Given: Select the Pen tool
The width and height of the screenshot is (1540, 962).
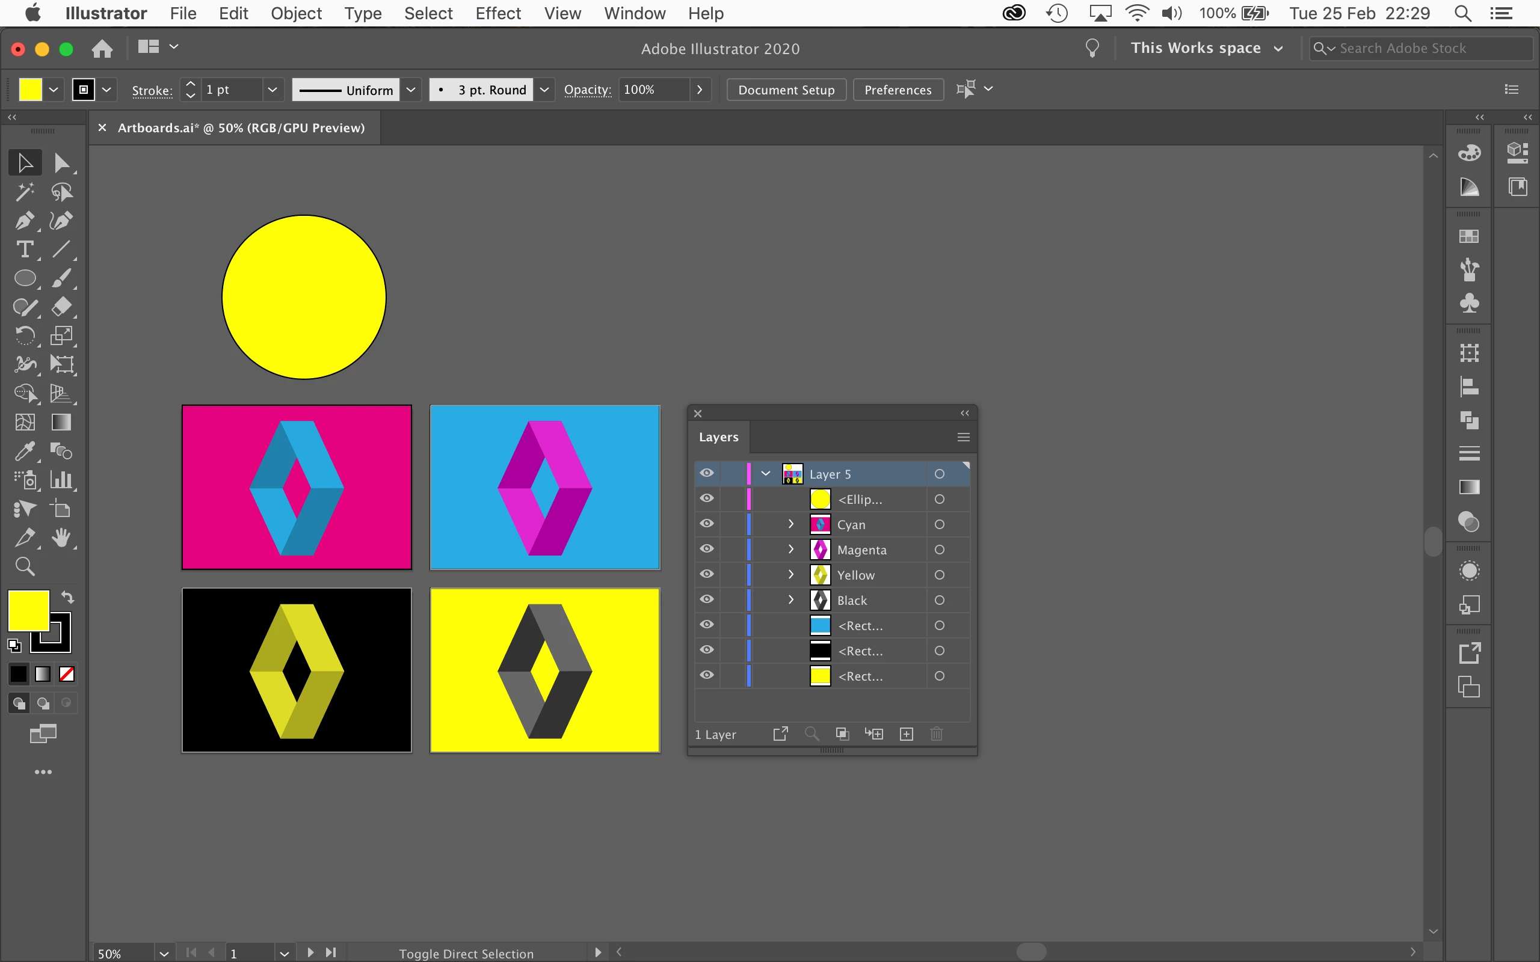Looking at the screenshot, I should (x=24, y=221).
